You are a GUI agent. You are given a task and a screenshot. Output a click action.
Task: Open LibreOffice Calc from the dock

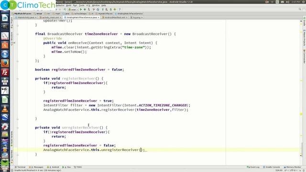(x=5, y=99)
